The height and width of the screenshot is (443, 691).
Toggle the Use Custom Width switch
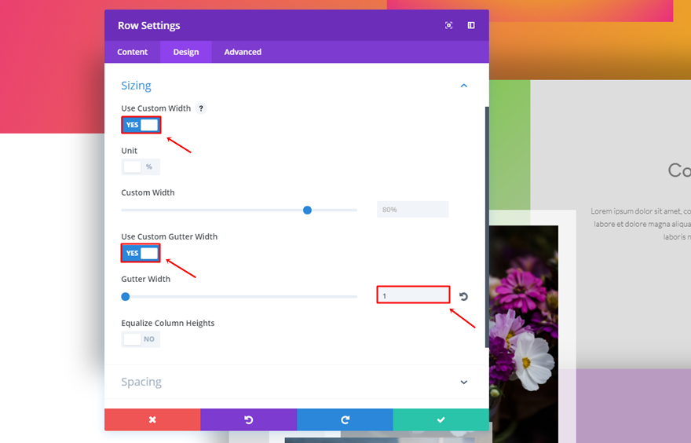point(141,125)
